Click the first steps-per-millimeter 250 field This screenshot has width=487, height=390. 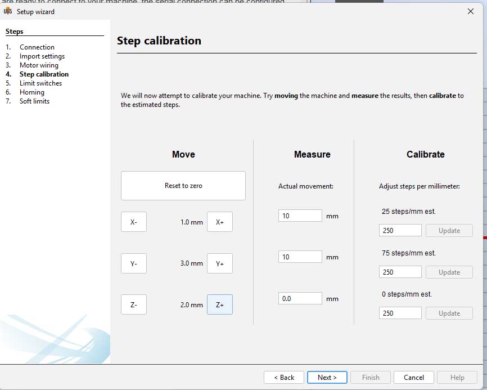click(400, 230)
